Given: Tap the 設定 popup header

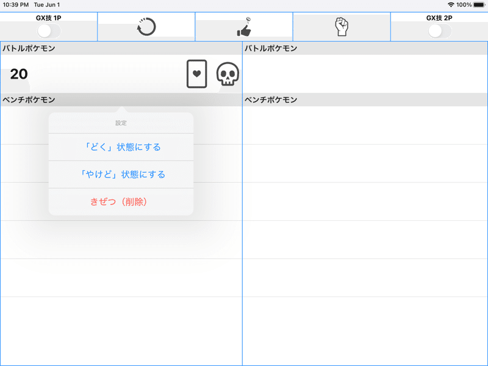Looking at the screenshot, I should [120, 121].
